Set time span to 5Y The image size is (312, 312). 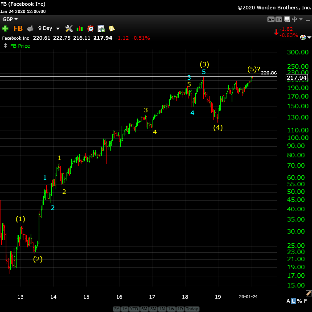tap(117, 309)
